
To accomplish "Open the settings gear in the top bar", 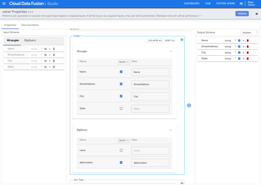I will 241,4.
